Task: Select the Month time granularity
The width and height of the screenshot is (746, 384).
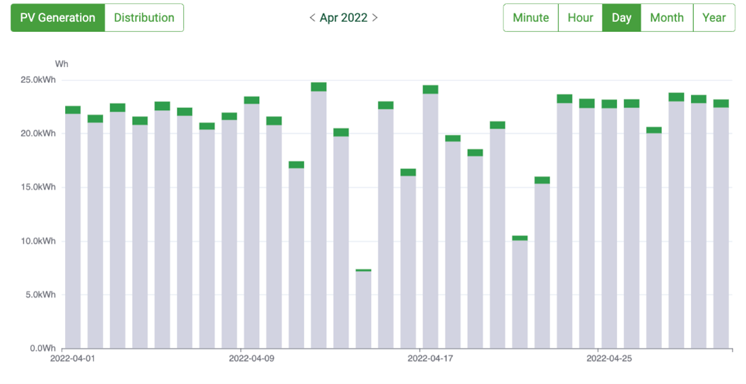Action: tap(667, 18)
